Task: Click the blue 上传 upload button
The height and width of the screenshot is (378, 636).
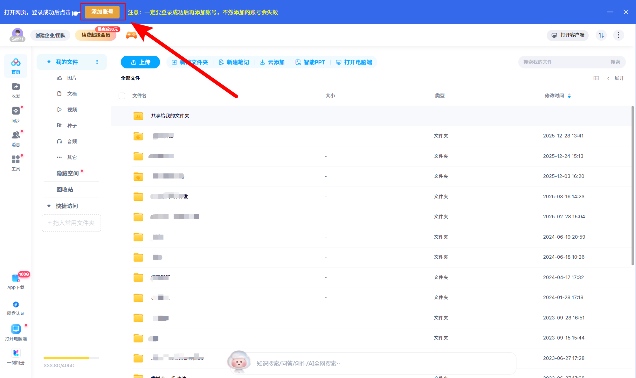Action: [140, 62]
